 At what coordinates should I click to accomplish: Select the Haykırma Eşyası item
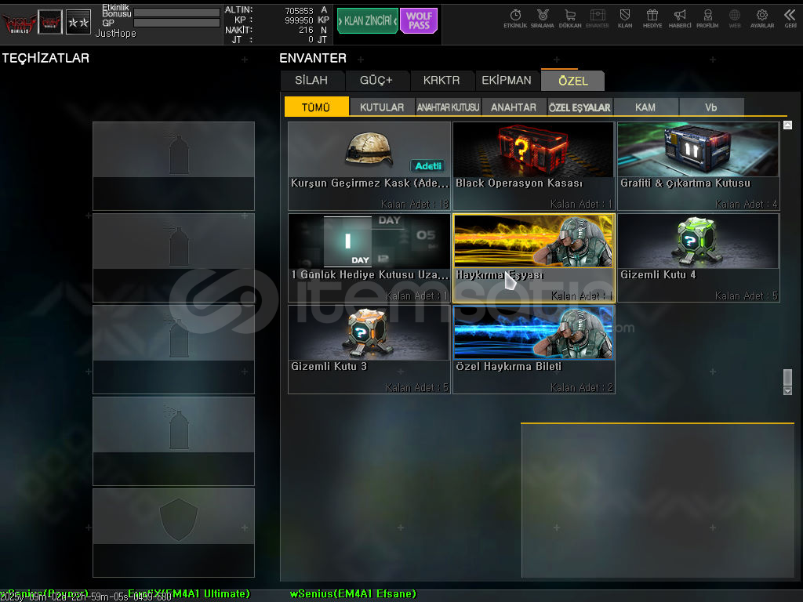pos(533,257)
